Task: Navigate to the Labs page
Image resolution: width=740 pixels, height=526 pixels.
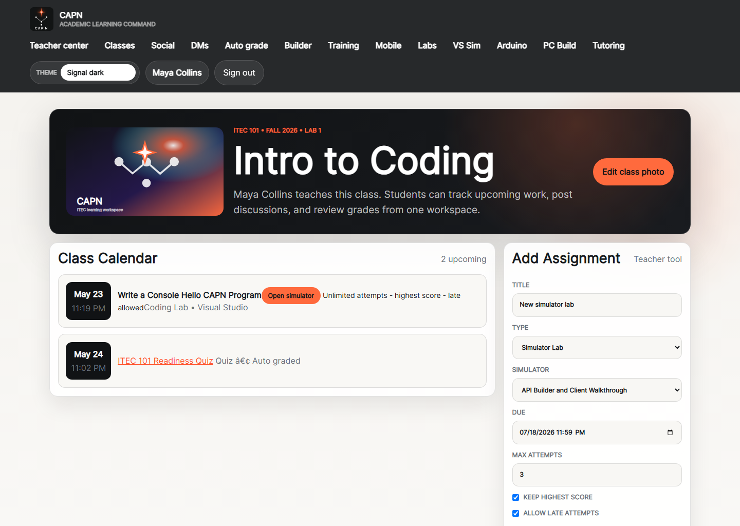Action: 427,46
